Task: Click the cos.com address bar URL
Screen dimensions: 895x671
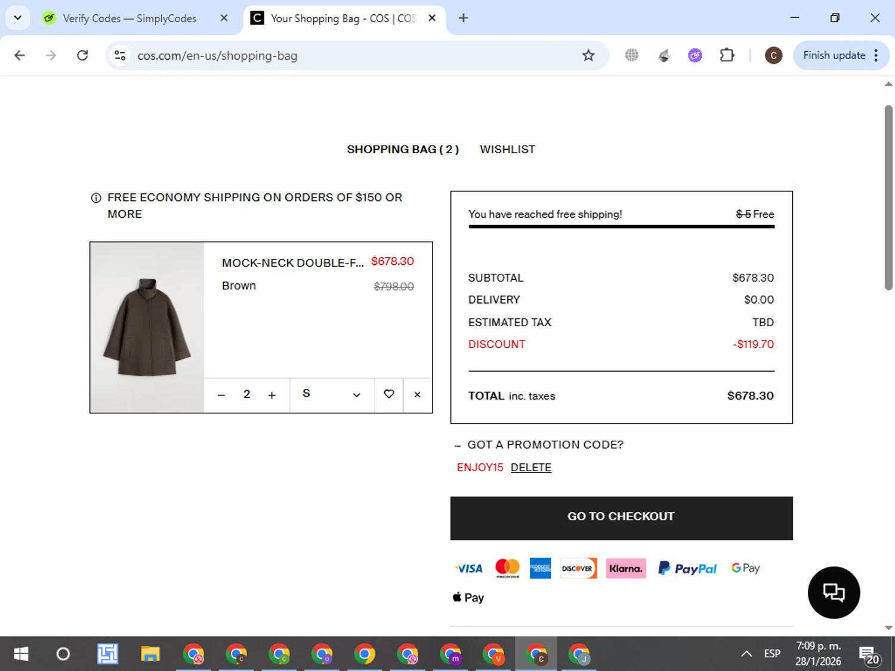Action: (x=217, y=55)
